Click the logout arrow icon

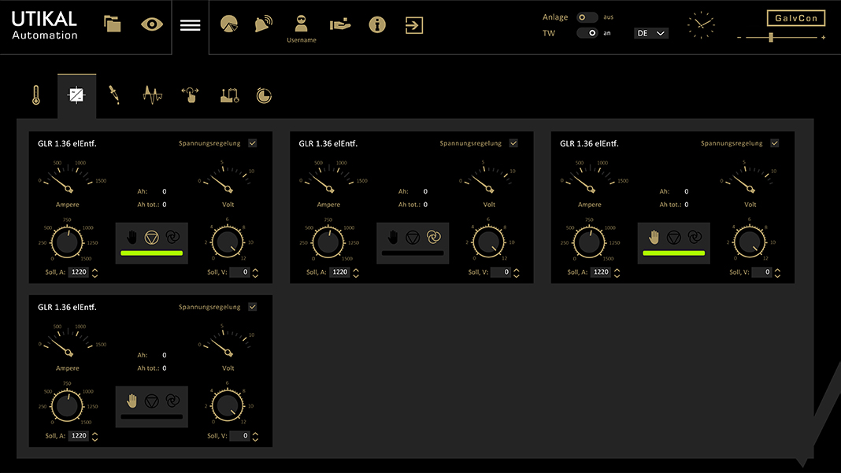pos(413,25)
